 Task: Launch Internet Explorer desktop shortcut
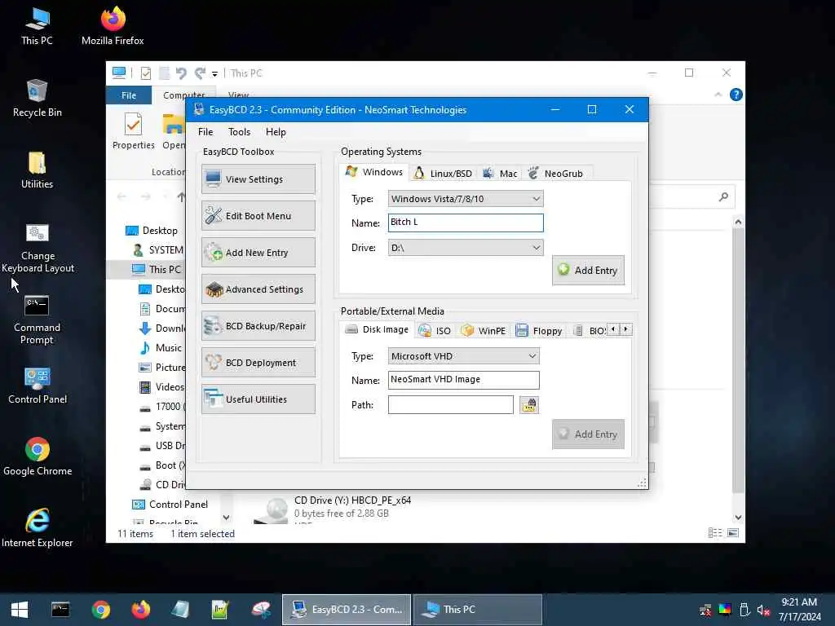(x=38, y=527)
